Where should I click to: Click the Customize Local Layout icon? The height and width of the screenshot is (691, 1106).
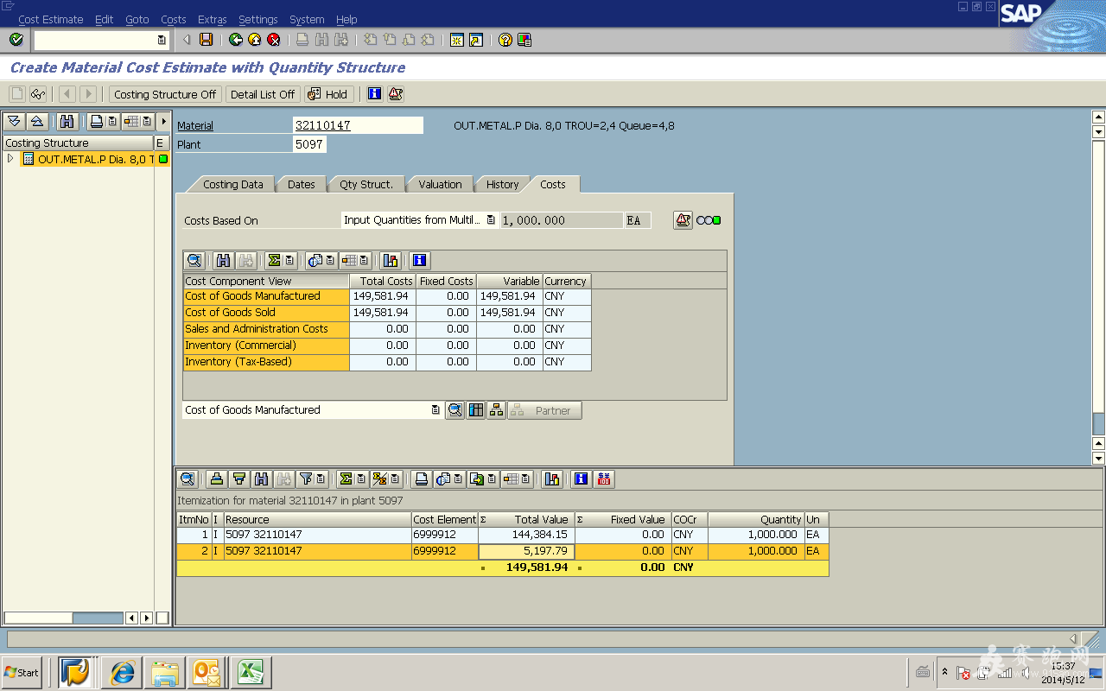(x=524, y=40)
